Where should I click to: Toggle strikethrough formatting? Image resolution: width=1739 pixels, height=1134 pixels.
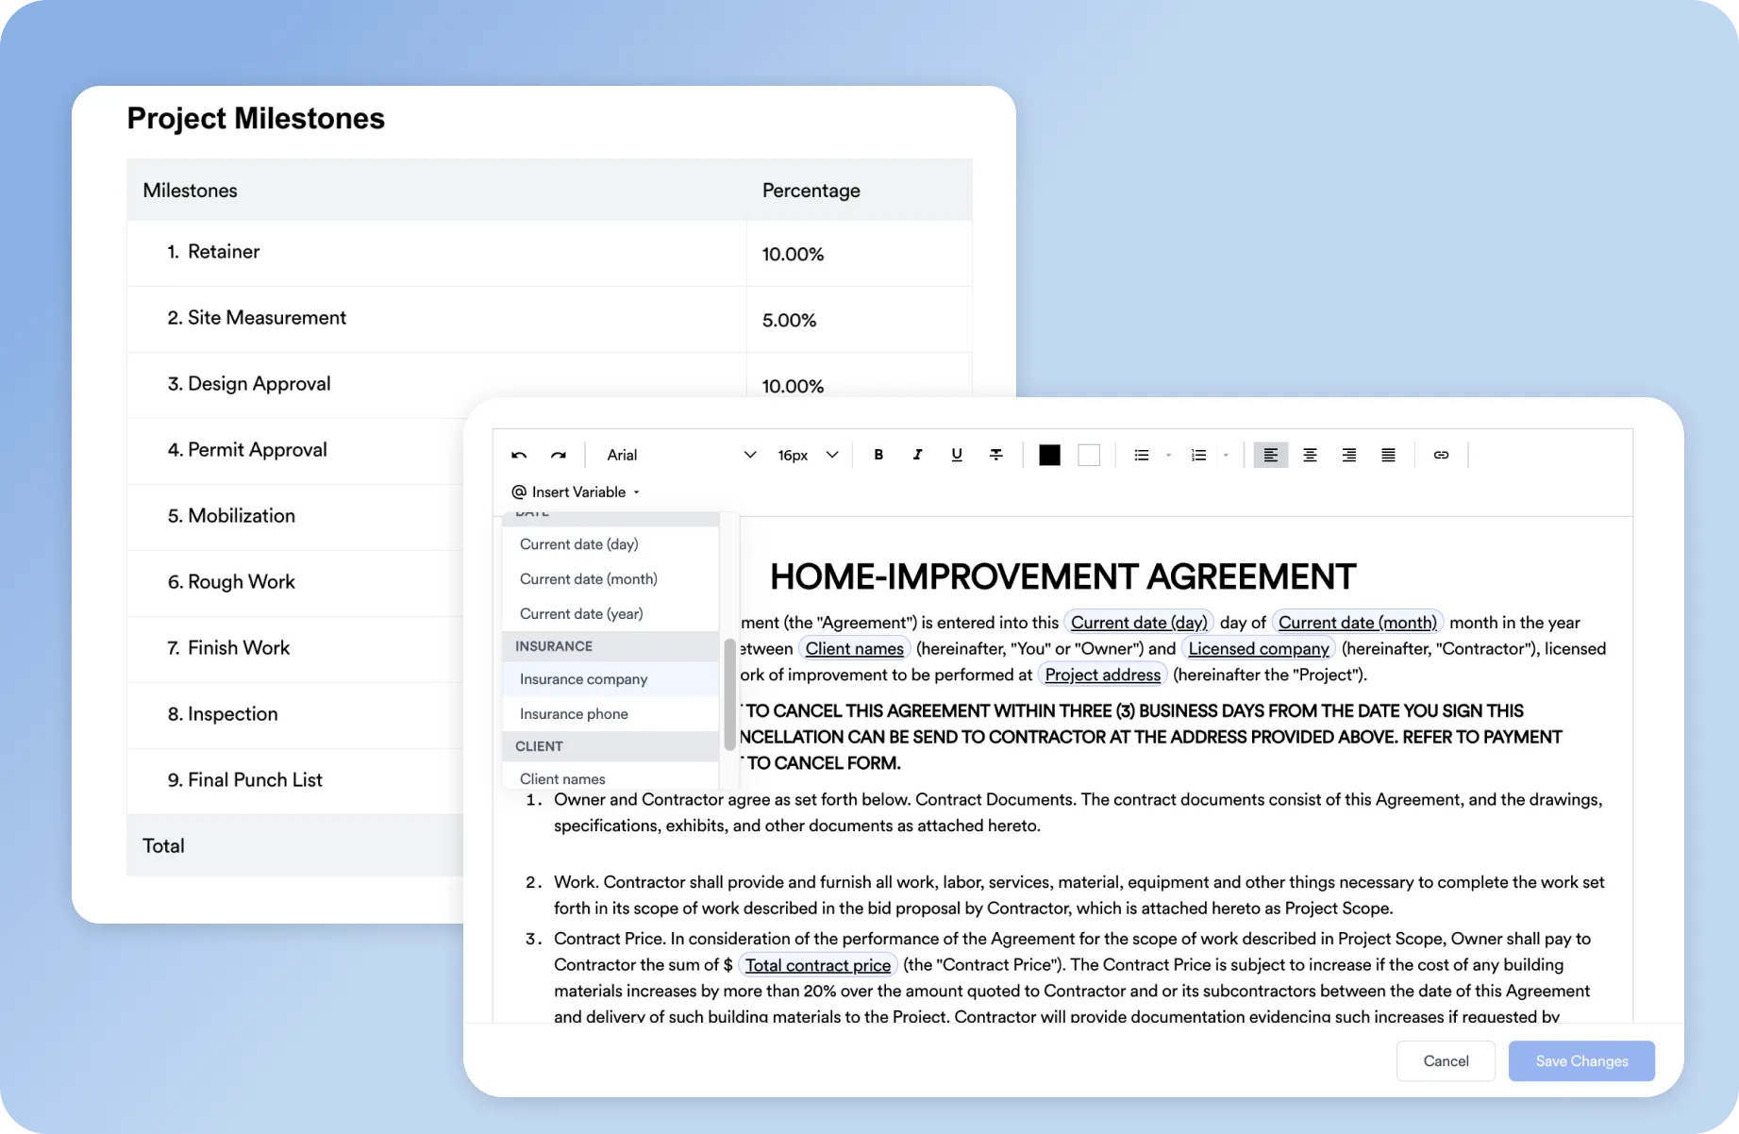click(995, 455)
